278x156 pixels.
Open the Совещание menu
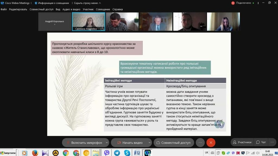click(x=103, y=9)
